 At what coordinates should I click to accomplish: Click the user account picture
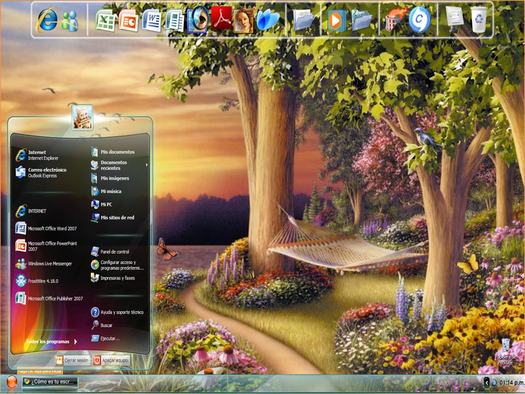[x=82, y=118]
